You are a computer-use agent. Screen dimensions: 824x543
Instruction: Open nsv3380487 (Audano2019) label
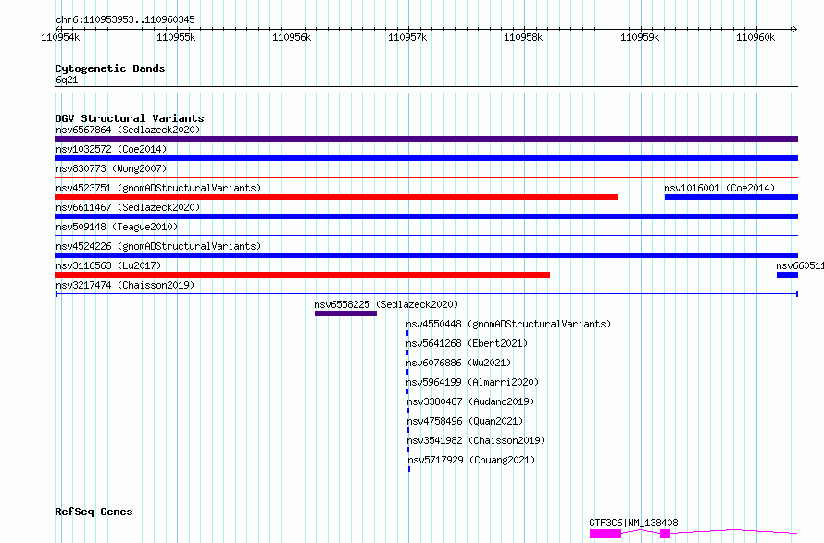[x=471, y=401]
